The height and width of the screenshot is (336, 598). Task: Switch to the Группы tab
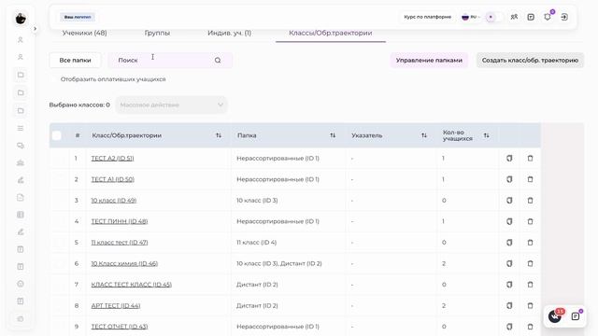[157, 33]
